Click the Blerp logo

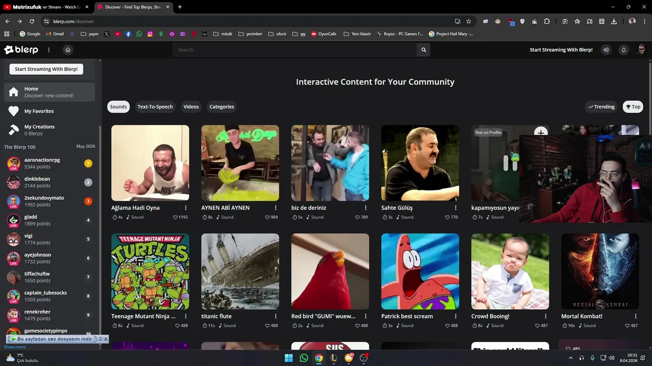21,50
